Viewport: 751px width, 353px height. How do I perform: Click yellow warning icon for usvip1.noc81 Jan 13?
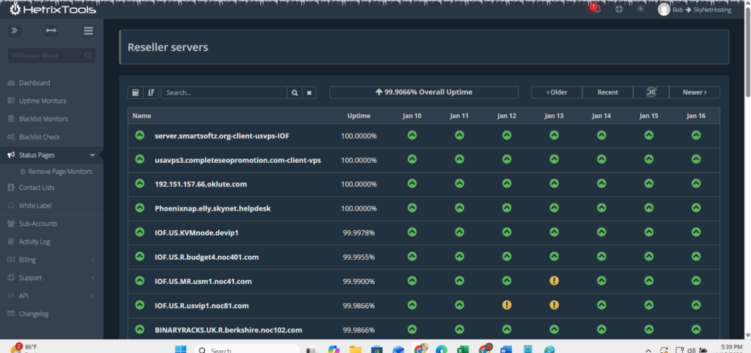point(554,305)
